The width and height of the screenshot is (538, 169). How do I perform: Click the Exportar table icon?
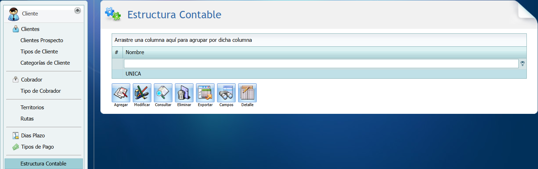pos(205,93)
